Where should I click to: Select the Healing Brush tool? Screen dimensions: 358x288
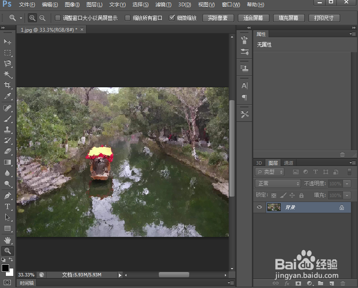click(x=7, y=108)
